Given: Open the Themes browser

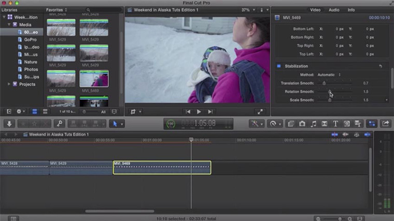Looking at the screenshot, I should tap(358, 123).
